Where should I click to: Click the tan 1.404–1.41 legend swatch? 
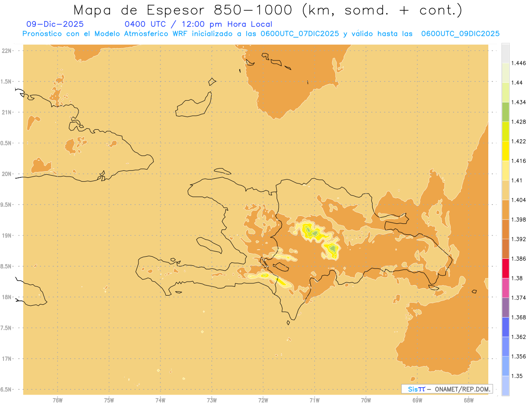click(x=505, y=190)
